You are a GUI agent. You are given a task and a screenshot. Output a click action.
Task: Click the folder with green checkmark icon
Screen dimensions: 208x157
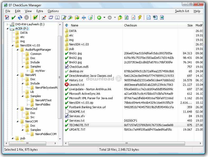pyautogui.click(x=35, y=17)
